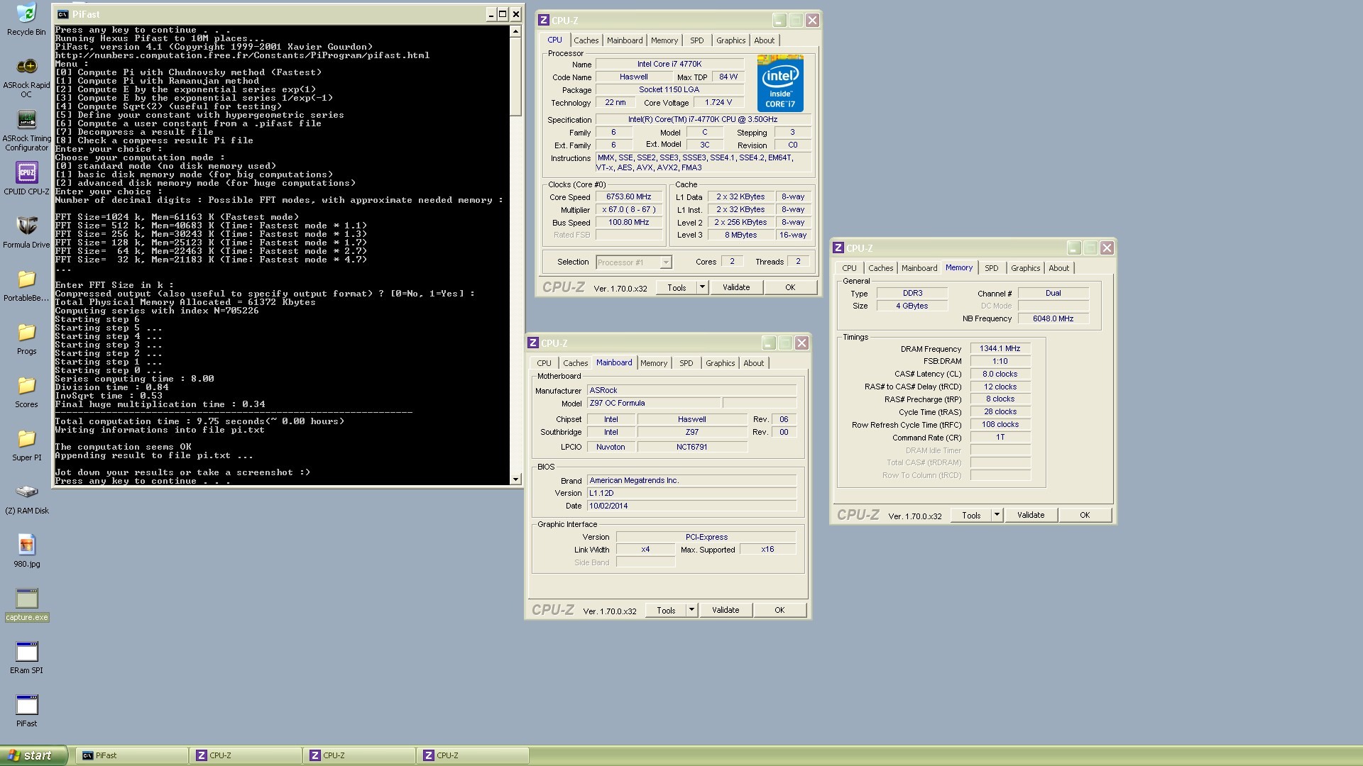Open Graphics tab in Memory window
This screenshot has height=766, width=1363.
(1025, 268)
